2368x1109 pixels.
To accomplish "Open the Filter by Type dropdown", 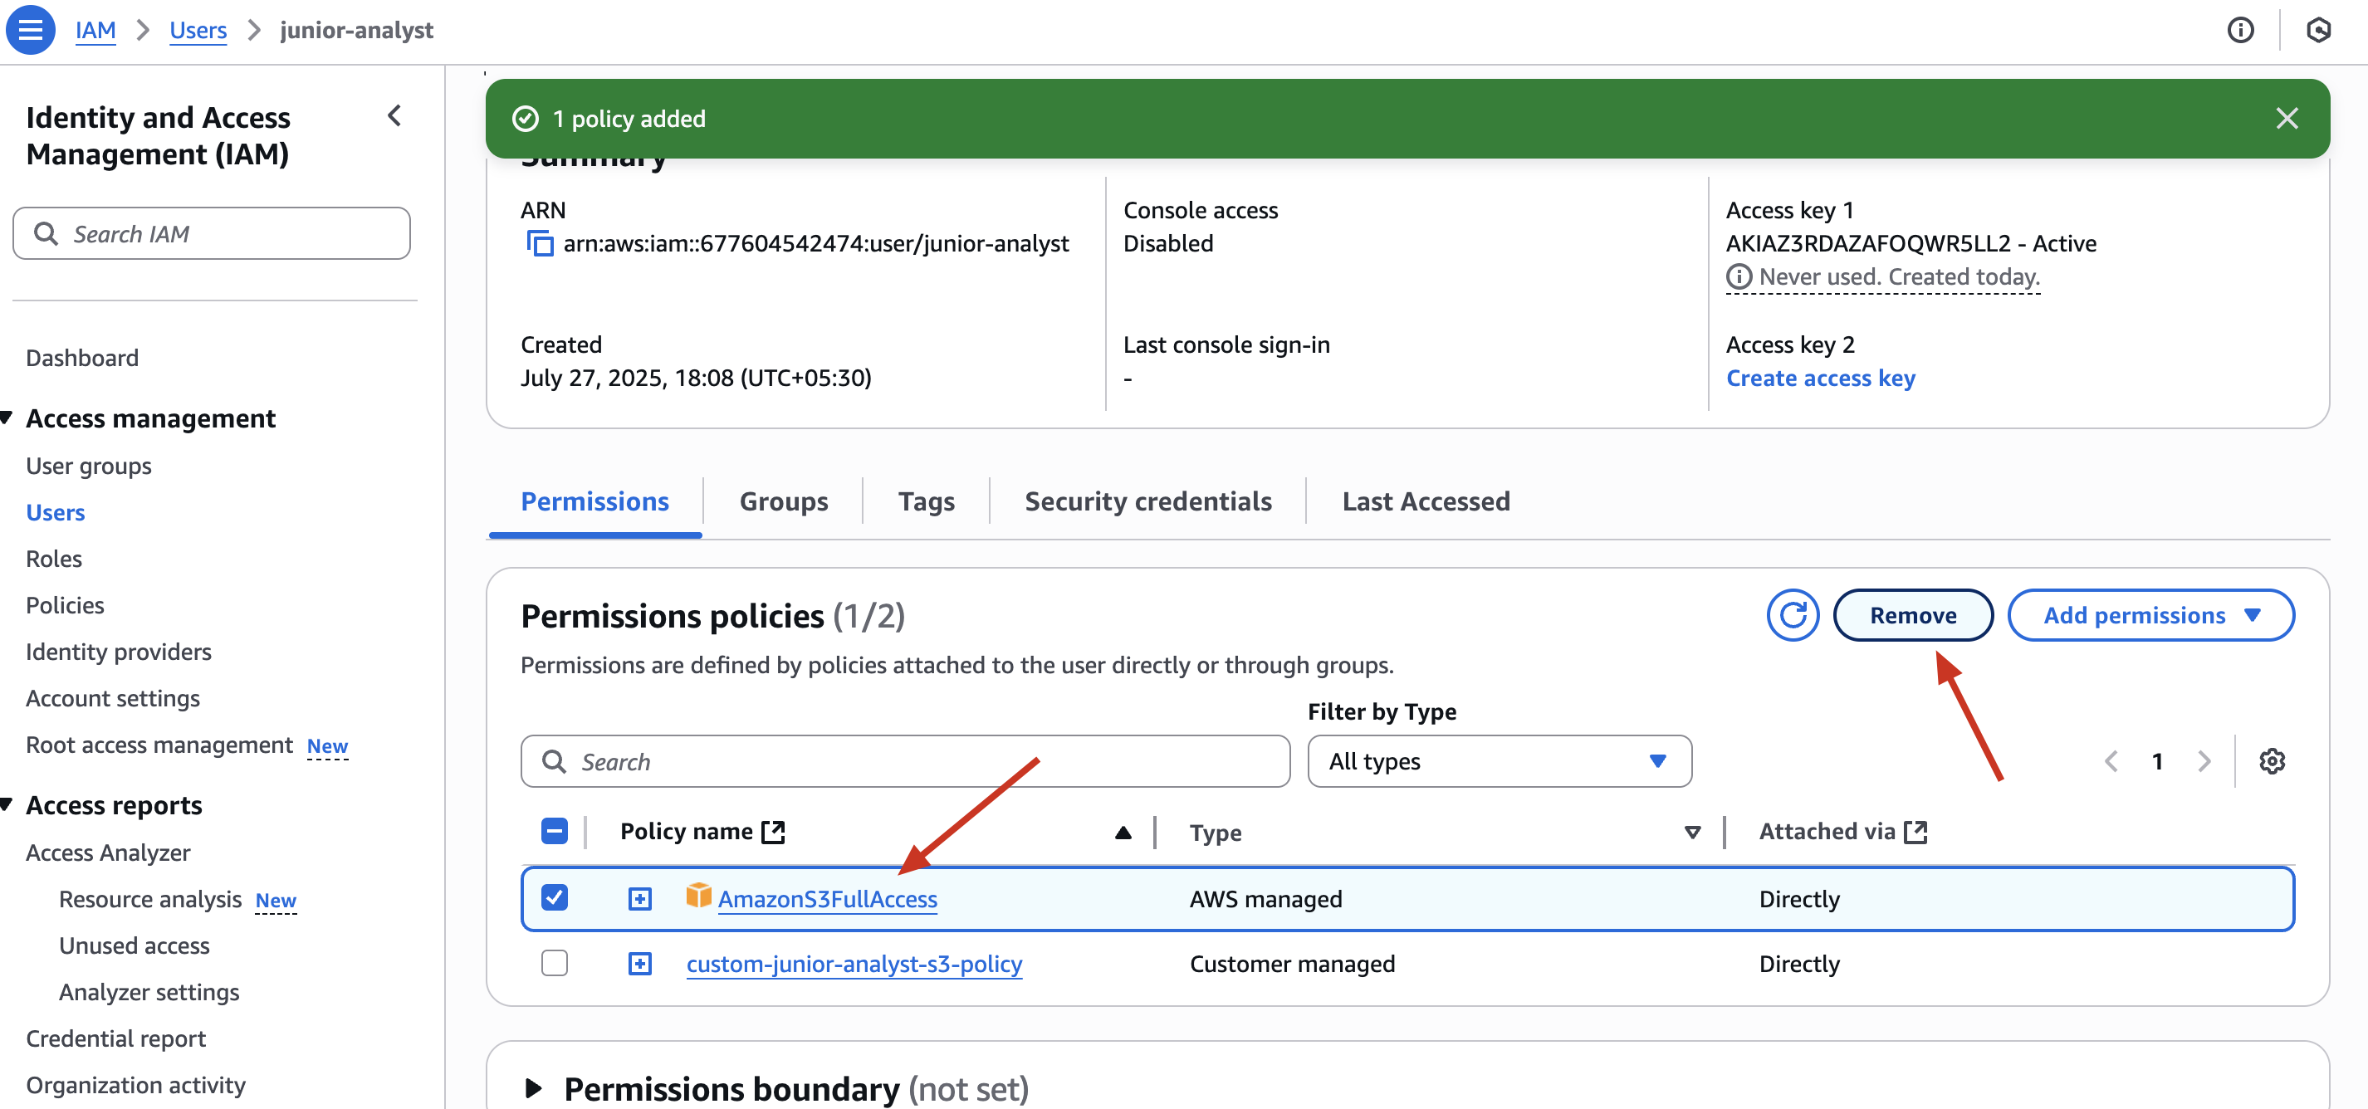I will 1499,760.
